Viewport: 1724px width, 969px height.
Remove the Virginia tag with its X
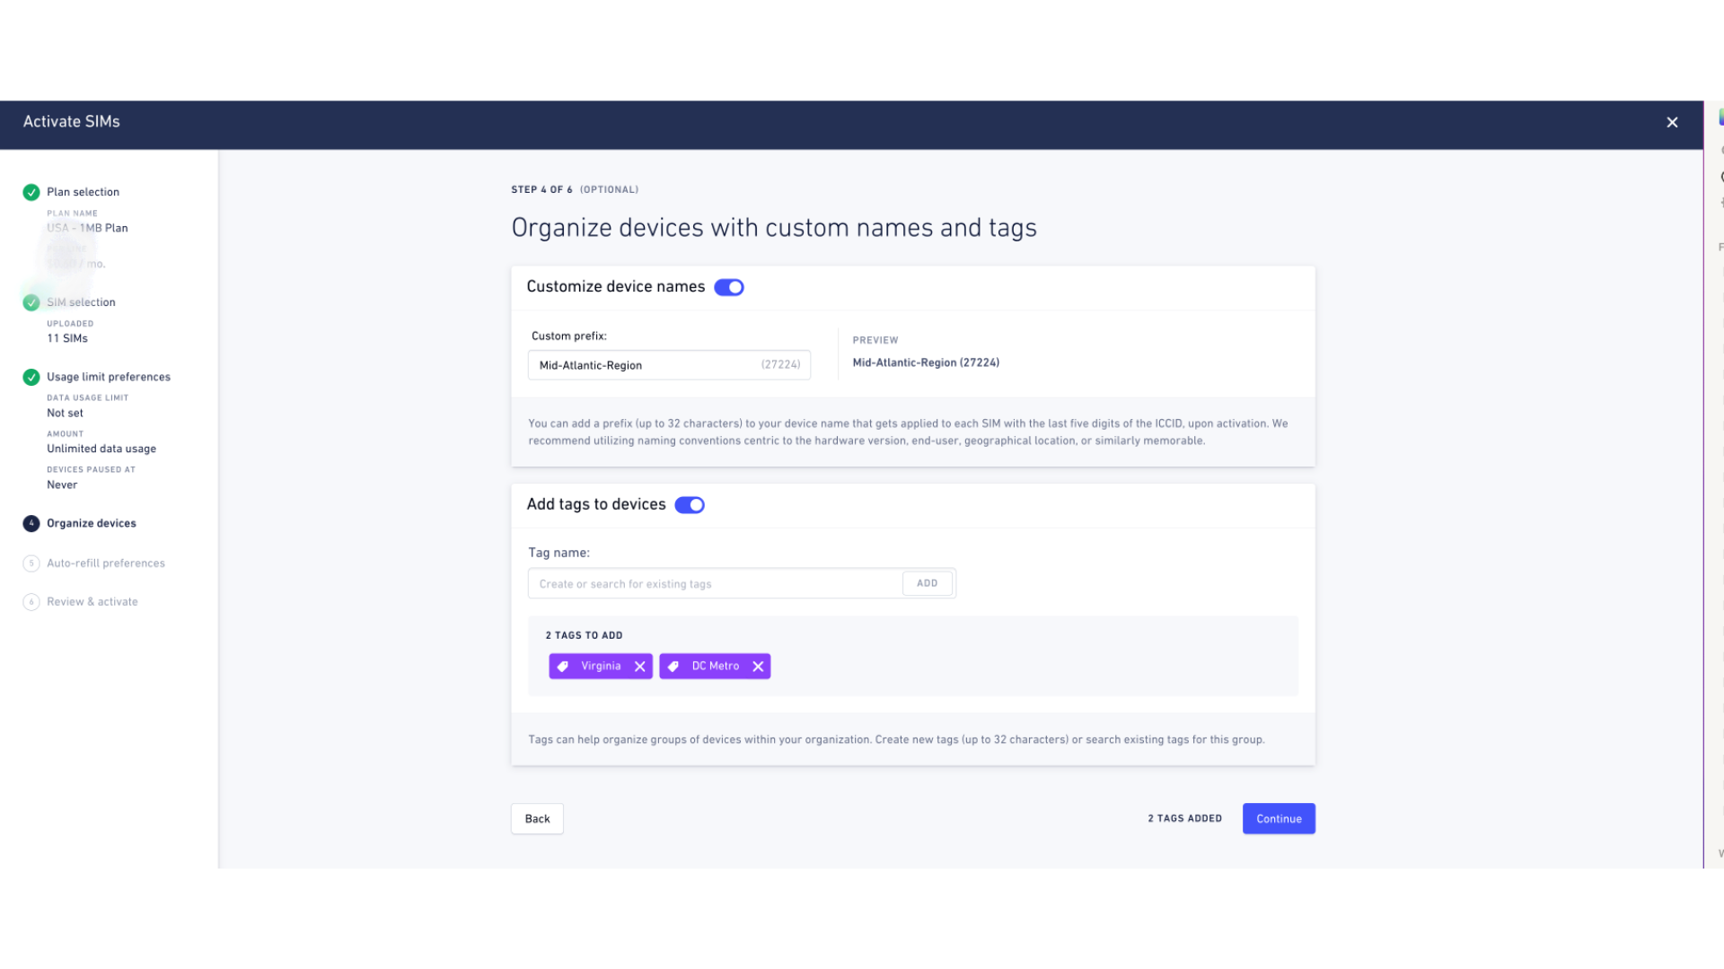coord(640,667)
